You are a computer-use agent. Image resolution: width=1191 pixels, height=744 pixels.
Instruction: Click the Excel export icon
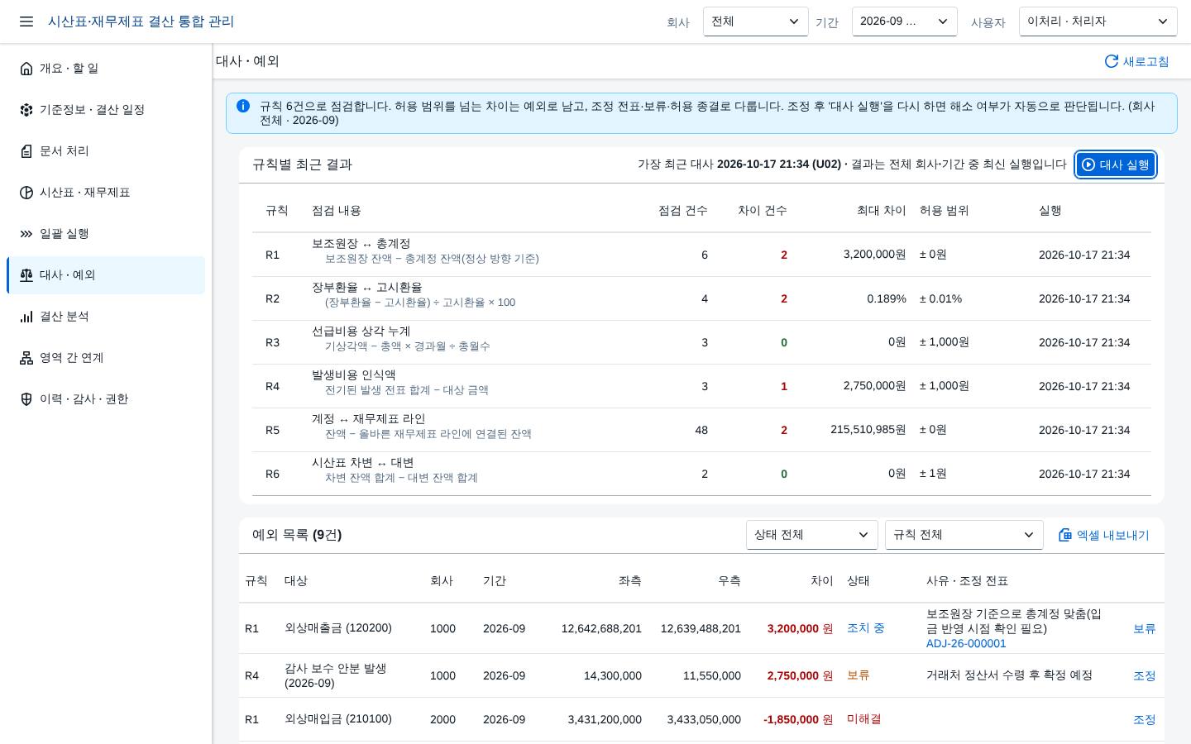[1065, 535]
